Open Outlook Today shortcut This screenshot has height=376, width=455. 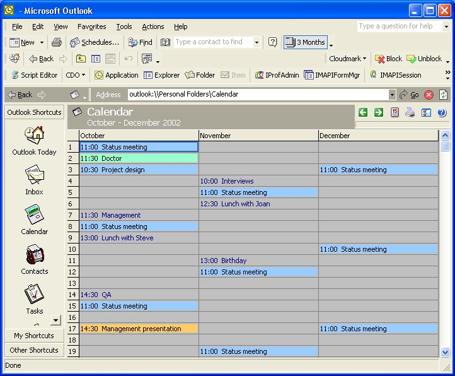pos(34,141)
